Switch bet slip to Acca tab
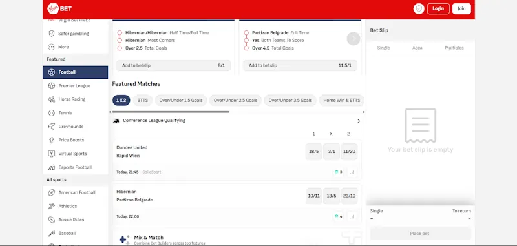The image size is (517, 246). pyautogui.click(x=417, y=48)
